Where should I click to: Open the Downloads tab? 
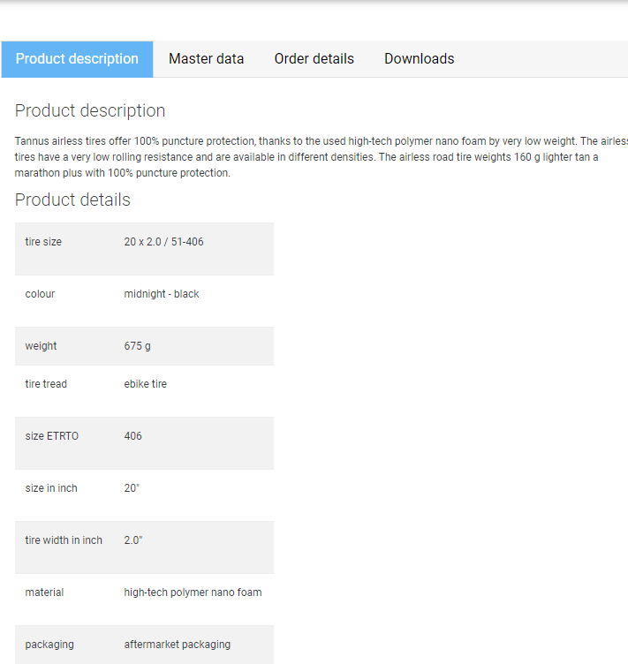(x=420, y=59)
